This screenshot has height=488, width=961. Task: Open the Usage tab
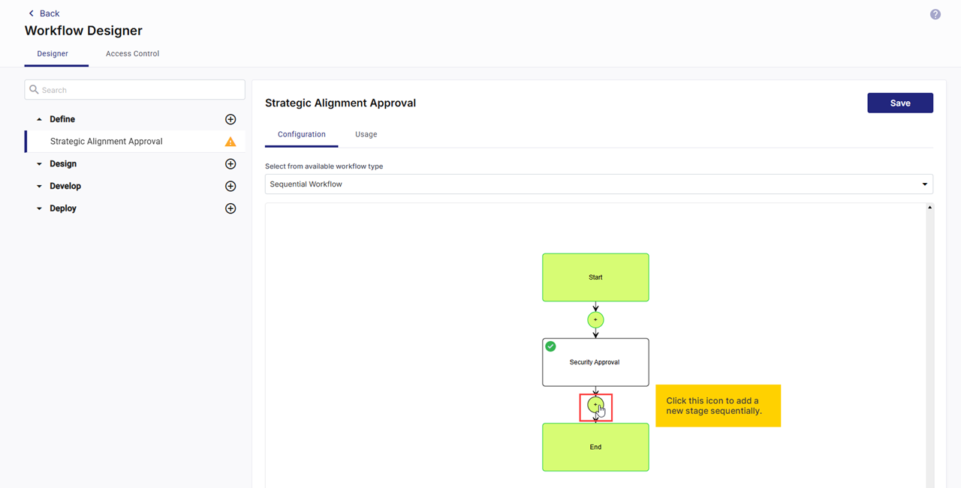(x=366, y=134)
